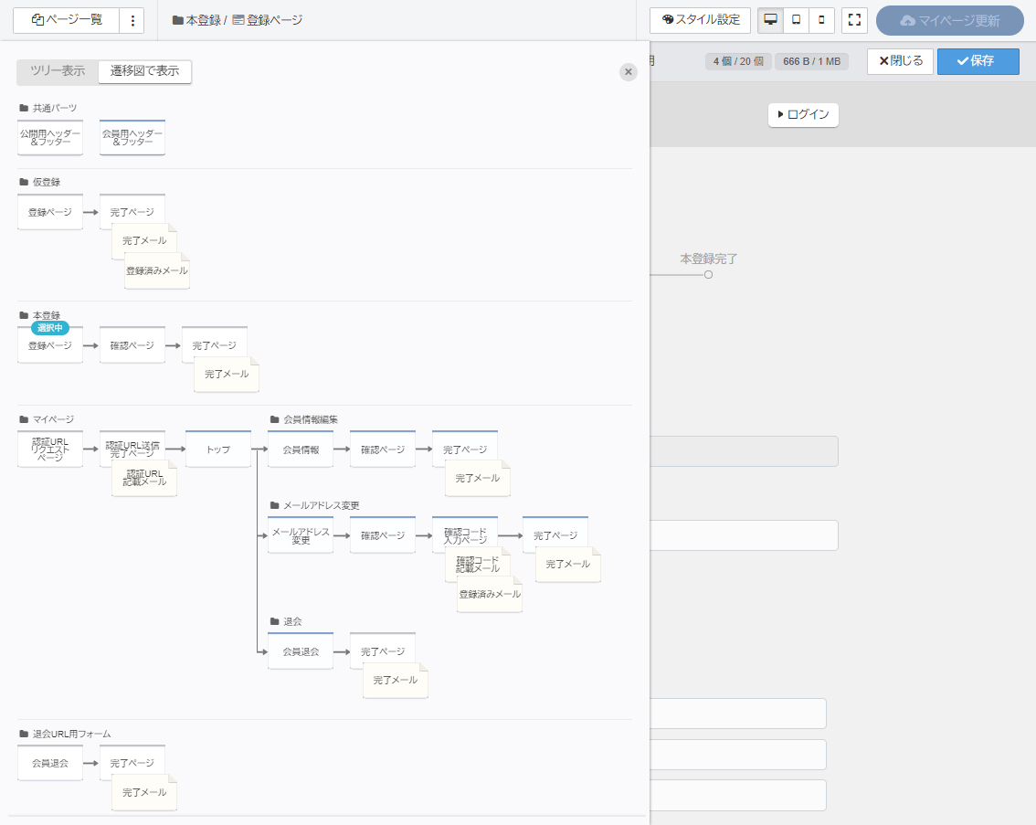Open 確認コード記載メール node
1036x825 pixels.
(x=477, y=564)
